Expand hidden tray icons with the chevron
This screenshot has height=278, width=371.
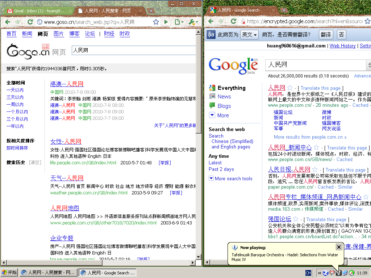320,273
